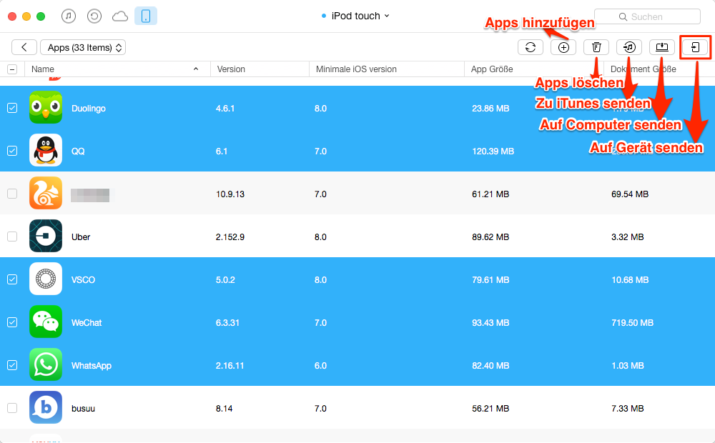The width and height of the screenshot is (715, 443).
Task: Select the VSCO app name
Action: [83, 280]
